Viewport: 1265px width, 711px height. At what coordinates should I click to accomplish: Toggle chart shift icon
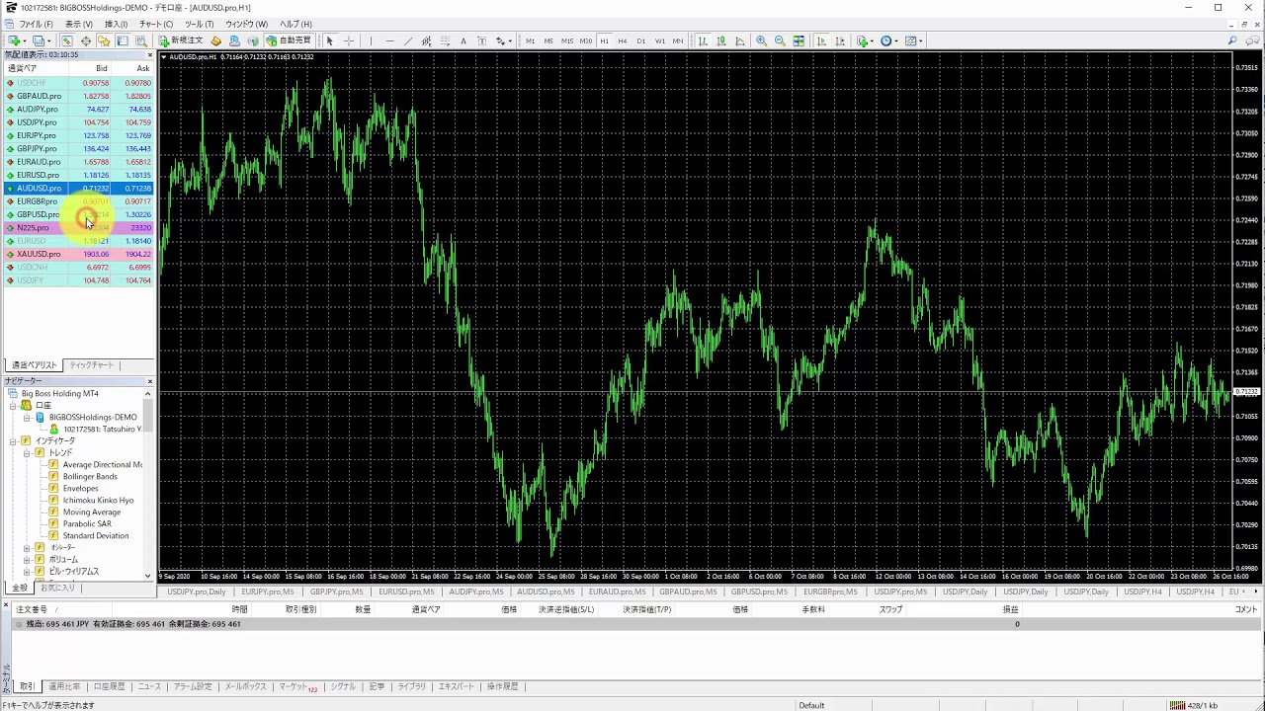839,40
